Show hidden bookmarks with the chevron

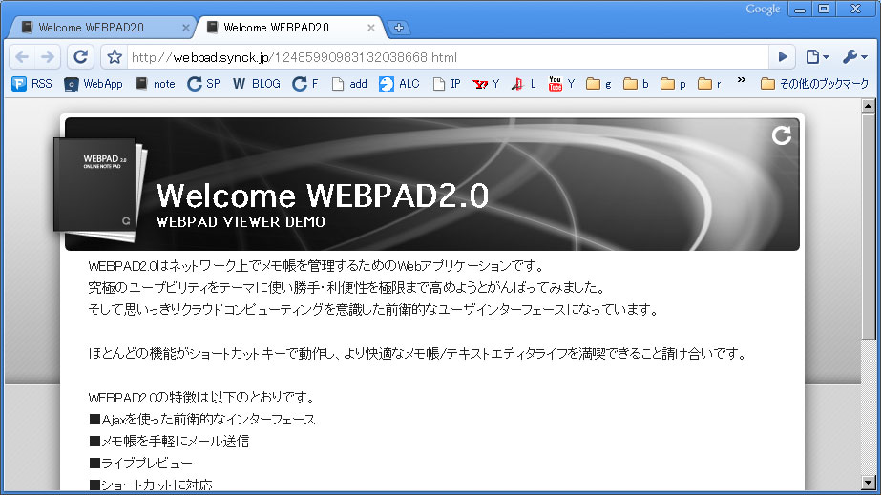click(742, 80)
